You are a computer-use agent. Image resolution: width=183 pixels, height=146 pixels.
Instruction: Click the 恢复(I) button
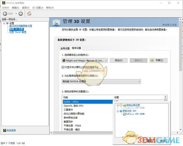point(158,60)
